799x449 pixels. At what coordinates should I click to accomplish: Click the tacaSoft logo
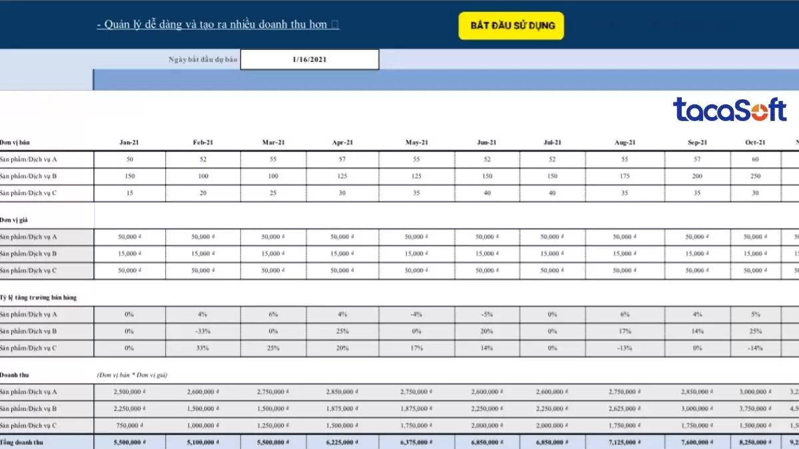point(729,110)
